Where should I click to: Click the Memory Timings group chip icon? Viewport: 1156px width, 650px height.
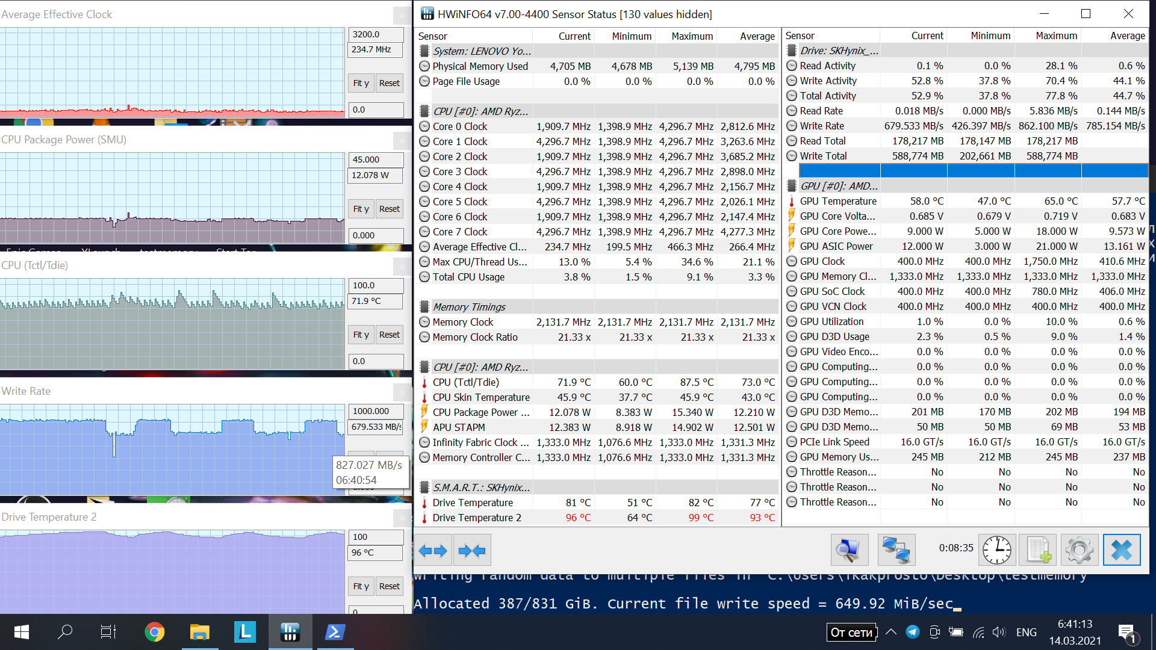[424, 307]
